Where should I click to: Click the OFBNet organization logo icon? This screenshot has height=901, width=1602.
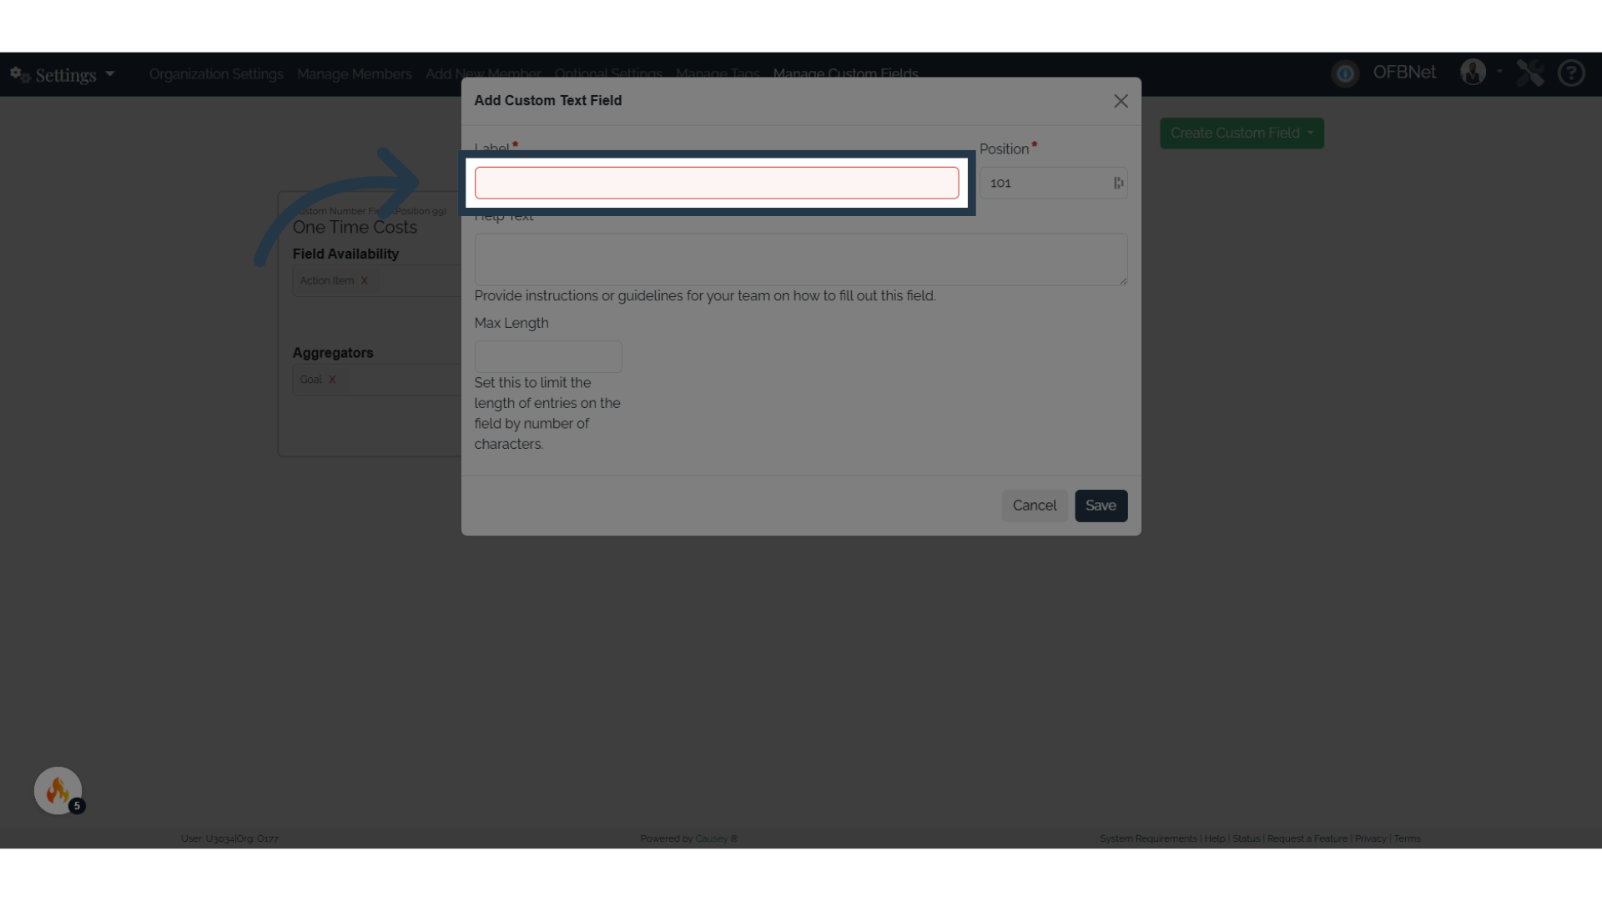(1345, 73)
